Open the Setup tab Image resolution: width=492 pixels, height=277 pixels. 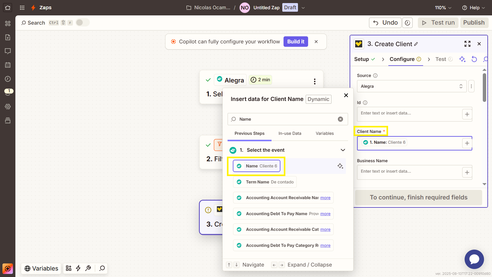365,59
